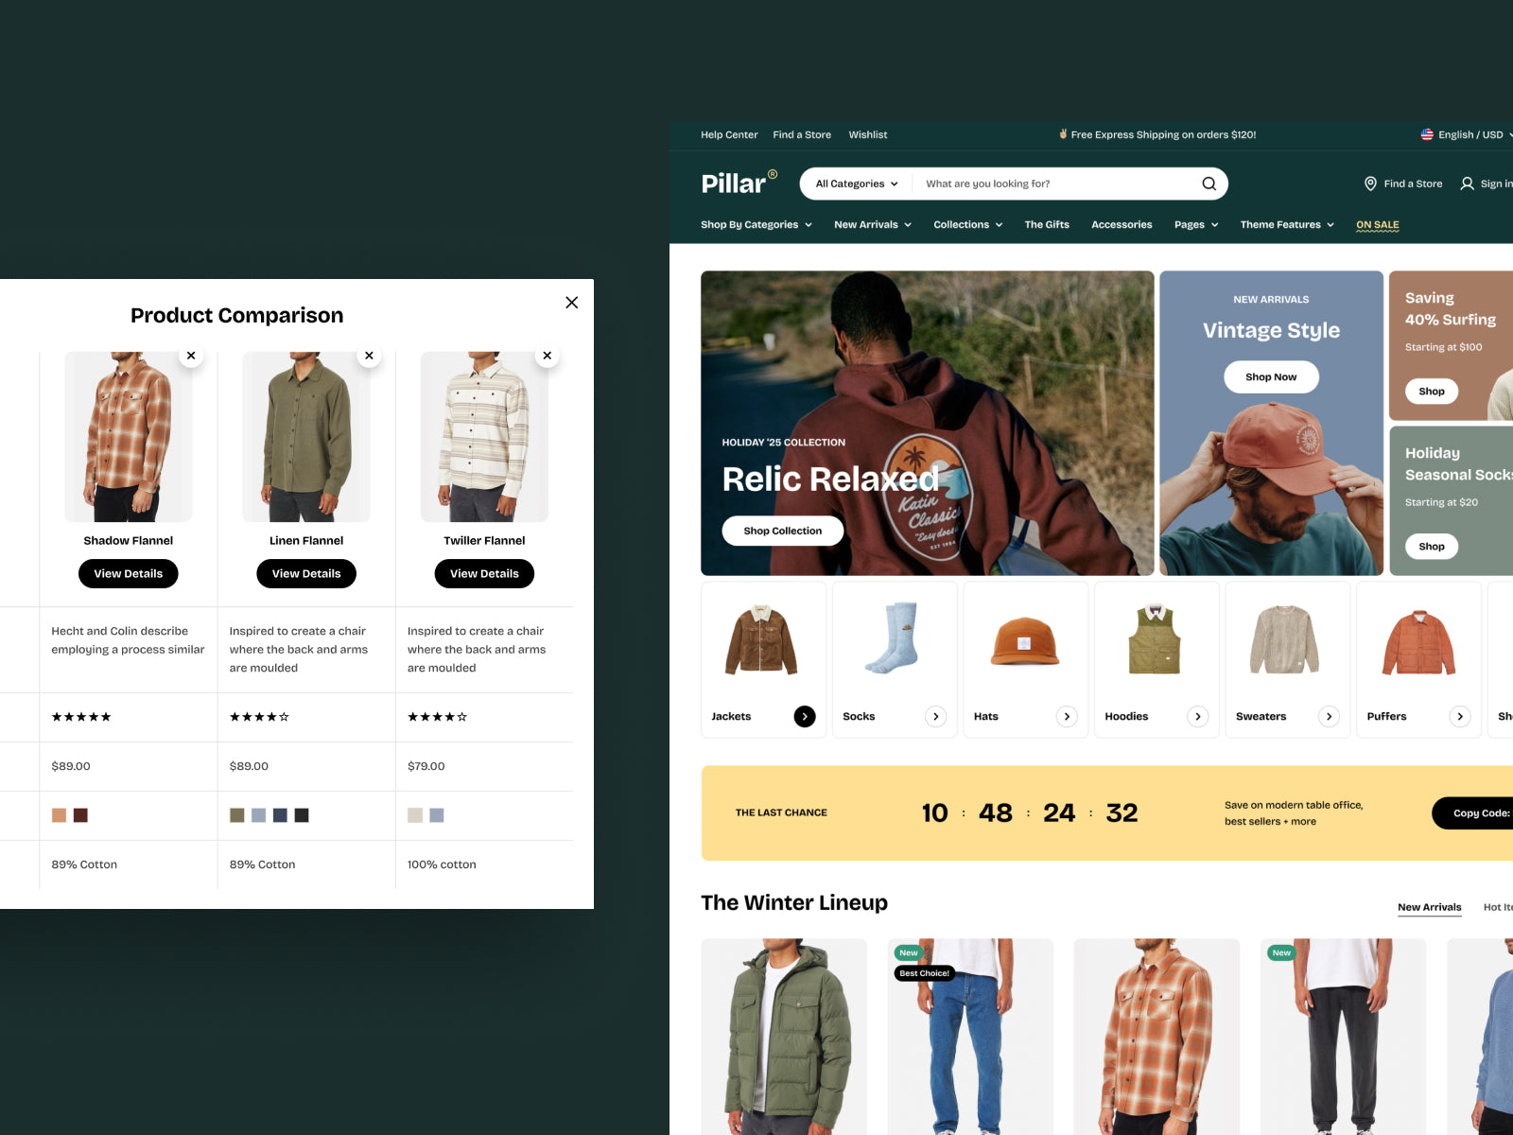The width and height of the screenshot is (1513, 1135).
Task: Click the Pillar logo
Action: coord(739,182)
